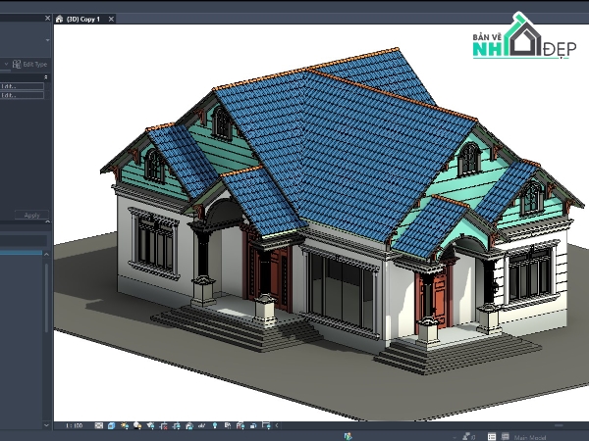Open the Show Rendering Dialog icon
Image resolution: width=589 pixels, height=441 pixels.
pyautogui.click(x=150, y=425)
